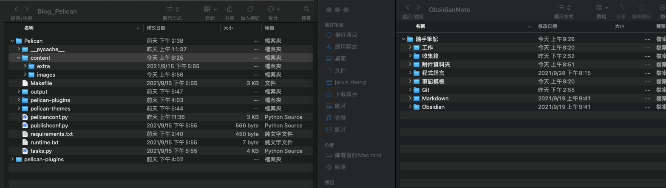
Task: Go forward in Blog_Pelican window
Action: (27, 9)
